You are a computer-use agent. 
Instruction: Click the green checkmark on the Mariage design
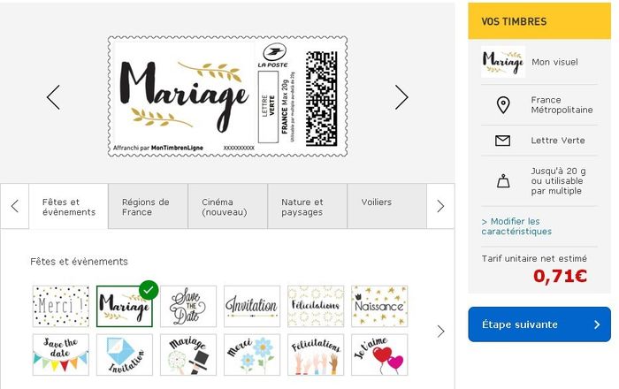point(149,290)
